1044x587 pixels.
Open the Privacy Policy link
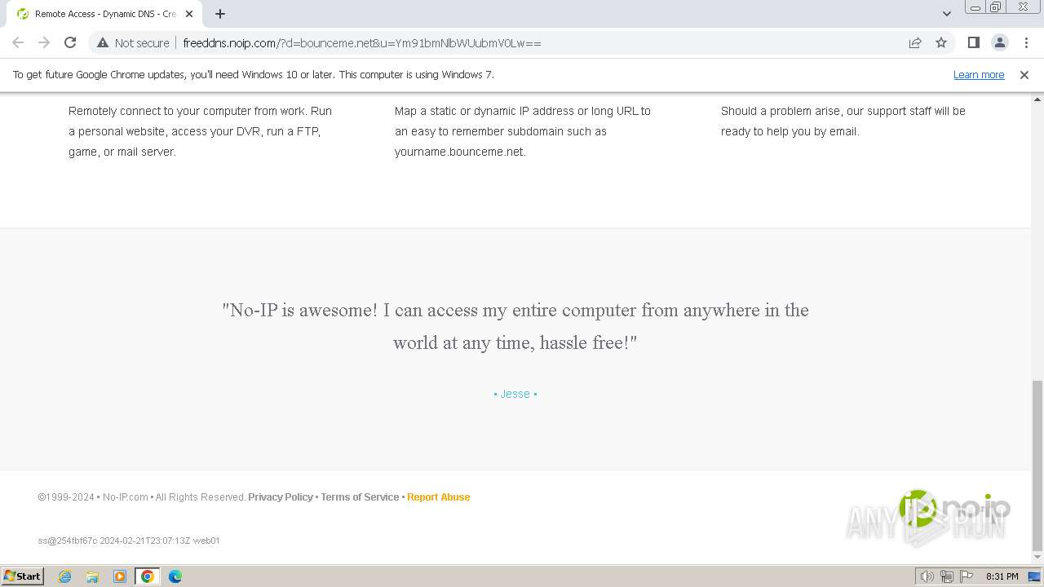[281, 497]
